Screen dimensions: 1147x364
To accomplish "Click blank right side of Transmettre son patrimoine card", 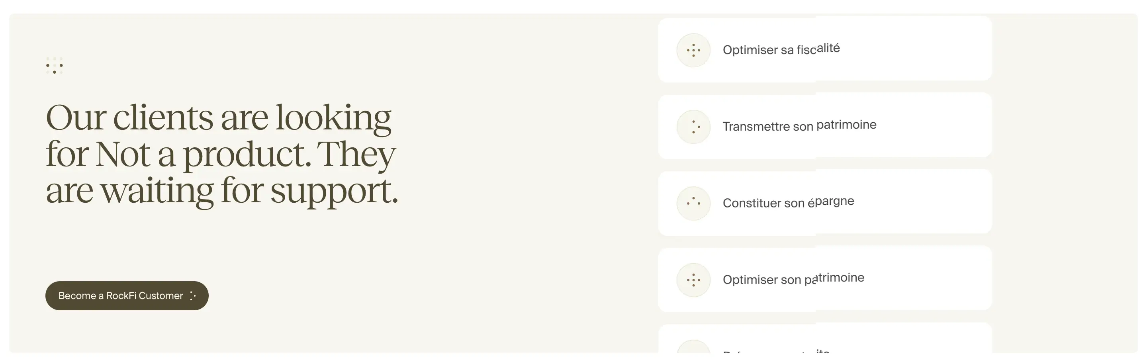I will pos(935,125).
